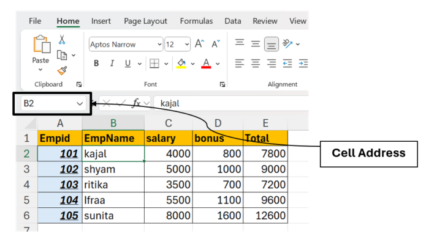Open the Formulas tab
The image size is (429, 239).
click(x=196, y=21)
